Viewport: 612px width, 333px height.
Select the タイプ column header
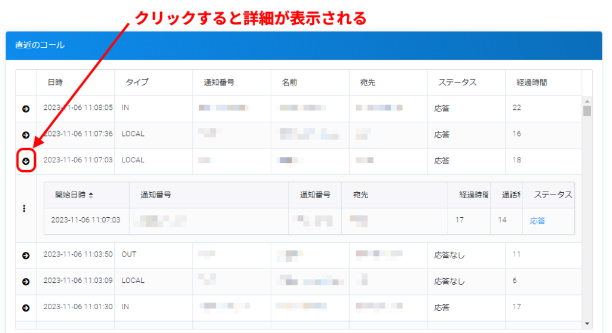pos(136,82)
